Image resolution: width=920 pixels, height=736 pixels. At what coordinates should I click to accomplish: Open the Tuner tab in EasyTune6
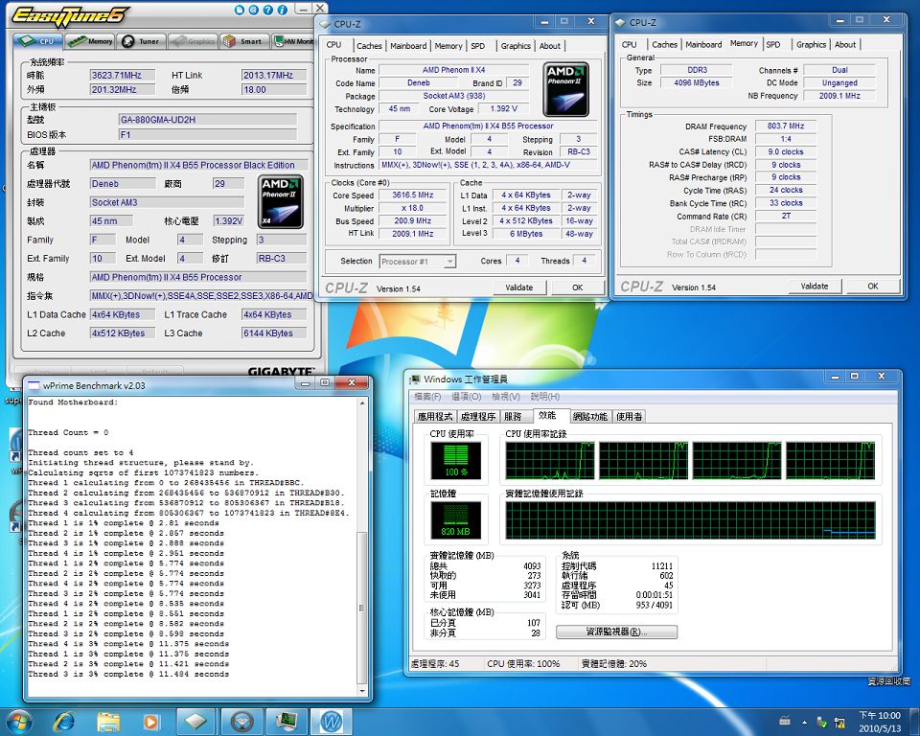(x=141, y=41)
